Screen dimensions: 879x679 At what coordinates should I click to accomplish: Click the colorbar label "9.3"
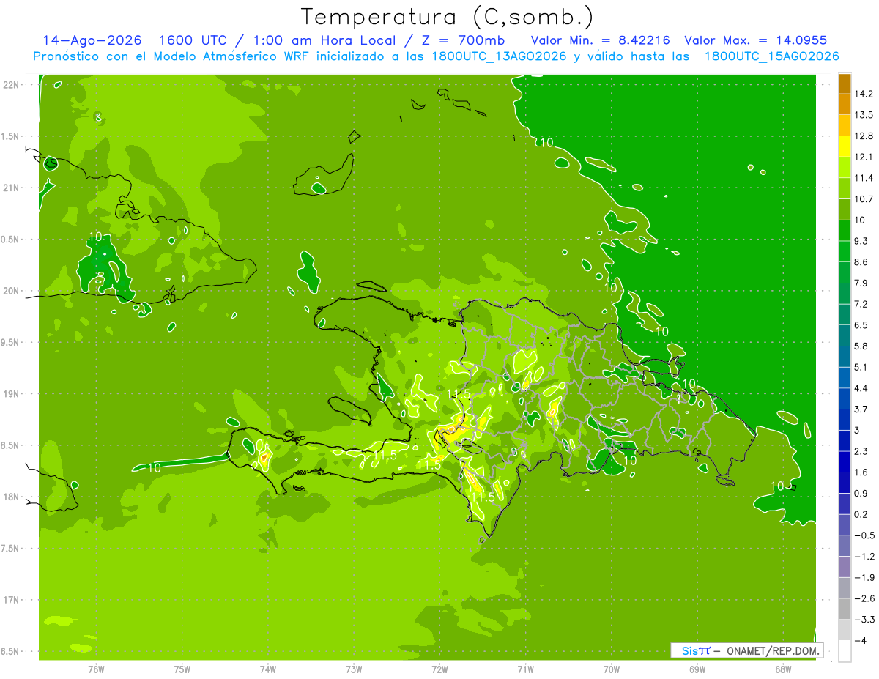(x=861, y=241)
